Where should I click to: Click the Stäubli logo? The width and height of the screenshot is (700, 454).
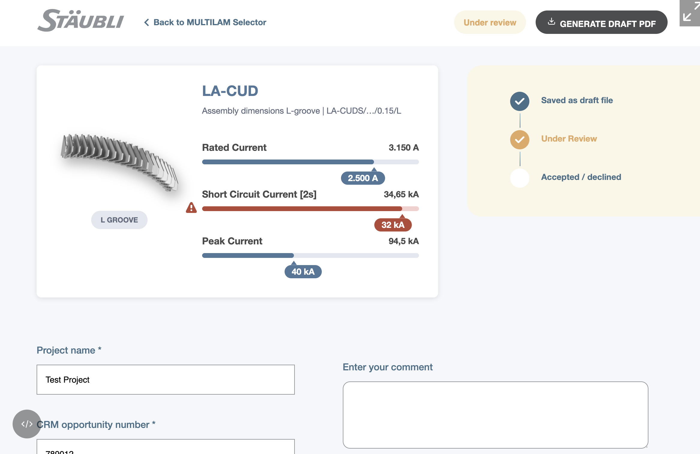point(80,20)
